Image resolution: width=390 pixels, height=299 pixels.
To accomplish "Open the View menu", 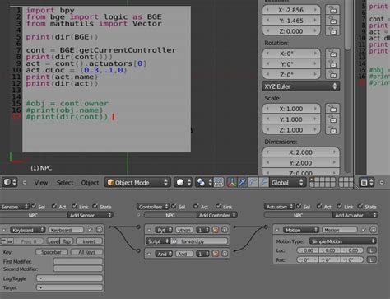I will pos(41,183).
